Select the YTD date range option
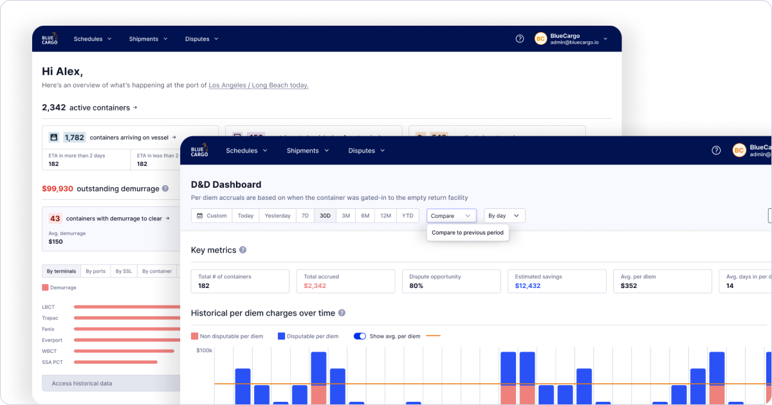 [x=408, y=216]
